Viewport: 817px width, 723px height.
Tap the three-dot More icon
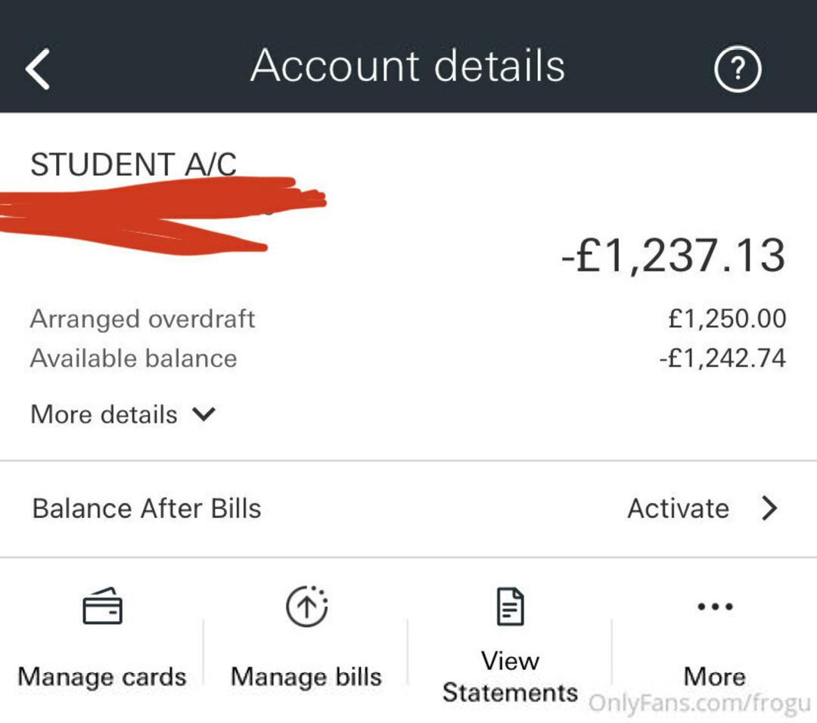click(x=715, y=607)
